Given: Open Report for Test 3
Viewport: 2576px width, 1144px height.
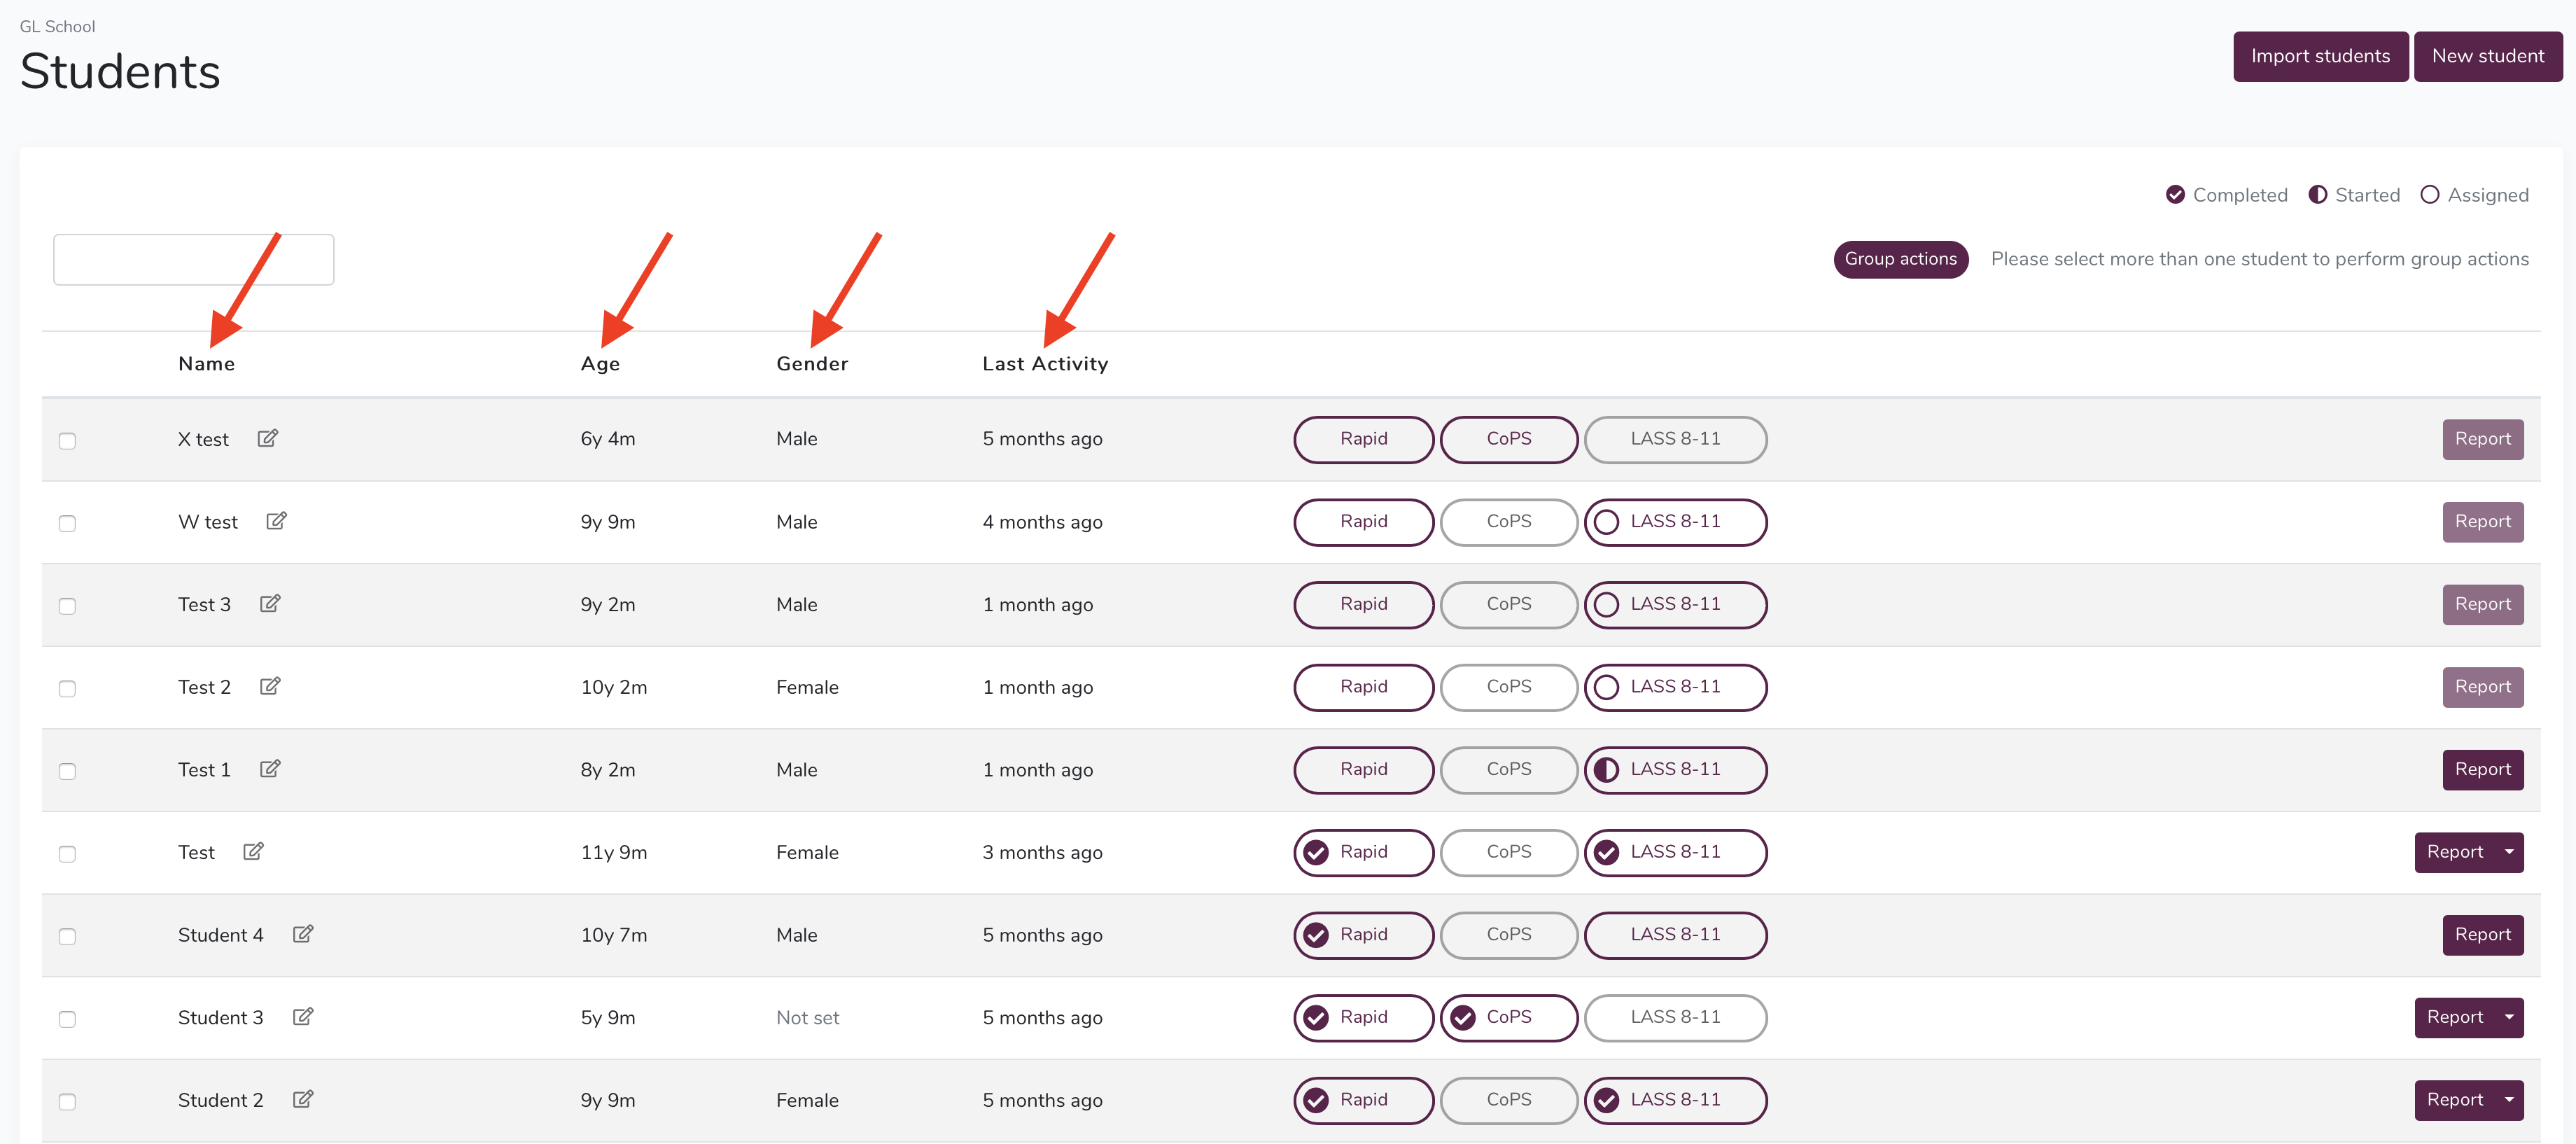Looking at the screenshot, I should [2482, 604].
